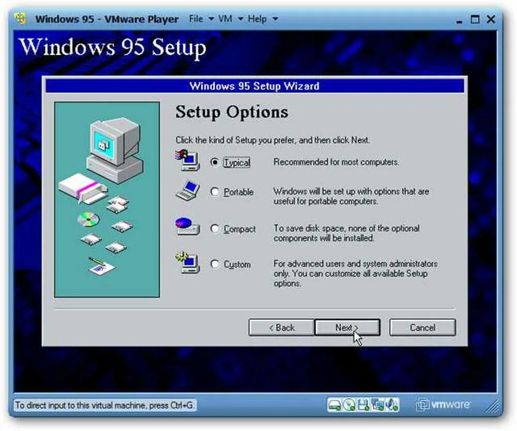Choose the Compact setup radio button
This screenshot has height=431, width=517.
(x=215, y=228)
